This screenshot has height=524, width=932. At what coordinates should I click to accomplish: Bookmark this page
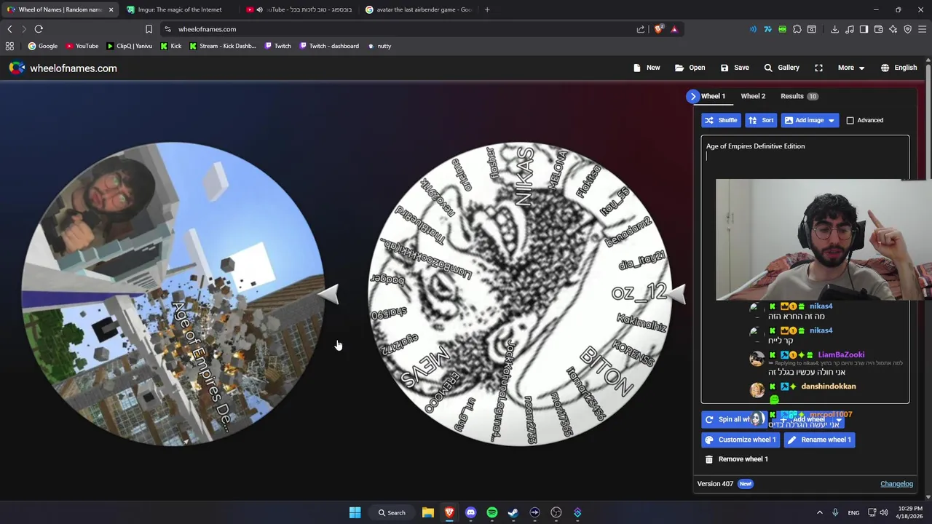(x=149, y=29)
